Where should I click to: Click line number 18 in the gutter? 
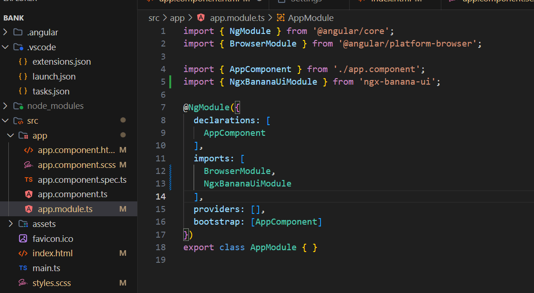tap(161, 247)
